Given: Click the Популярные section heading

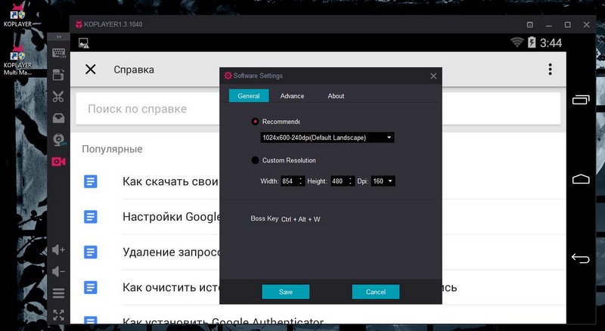Looking at the screenshot, I should 112,149.
